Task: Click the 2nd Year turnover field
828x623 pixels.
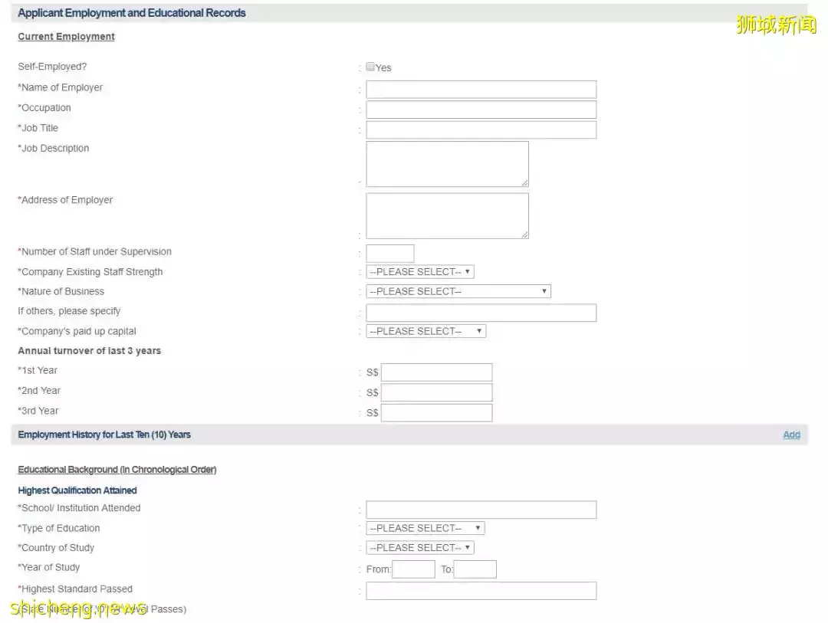Action: 436,392
